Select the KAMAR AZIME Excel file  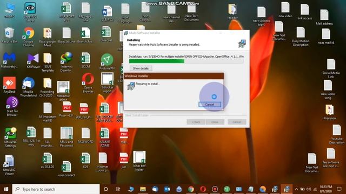[104, 137]
